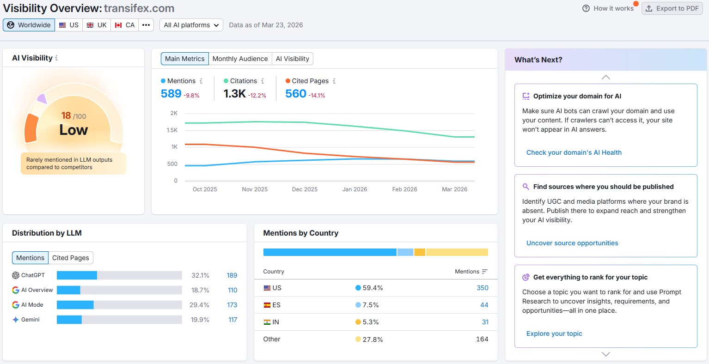Click the info icon beside AI Visibility
This screenshot has width=709, height=364.
tap(56, 58)
